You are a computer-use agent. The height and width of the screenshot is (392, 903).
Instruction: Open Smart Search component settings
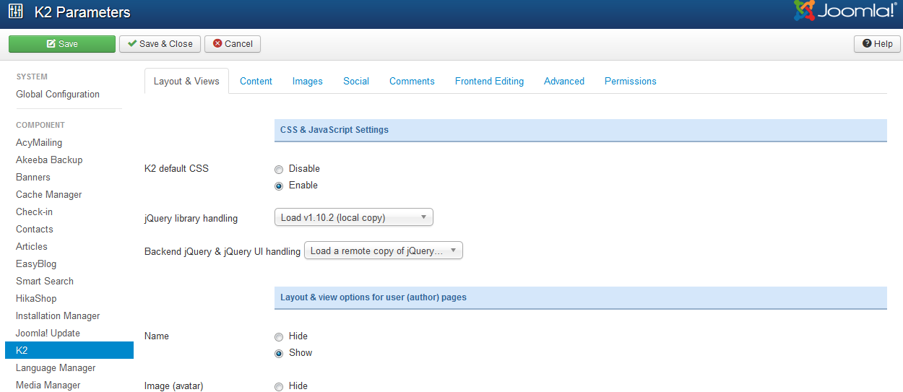pos(45,282)
